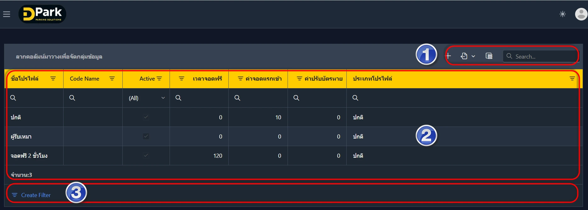This screenshot has height=210, width=588.
Task: Open the column chooser icon
Action: [x=489, y=56]
